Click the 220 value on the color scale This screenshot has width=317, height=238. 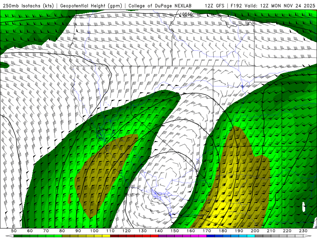(x=287, y=231)
